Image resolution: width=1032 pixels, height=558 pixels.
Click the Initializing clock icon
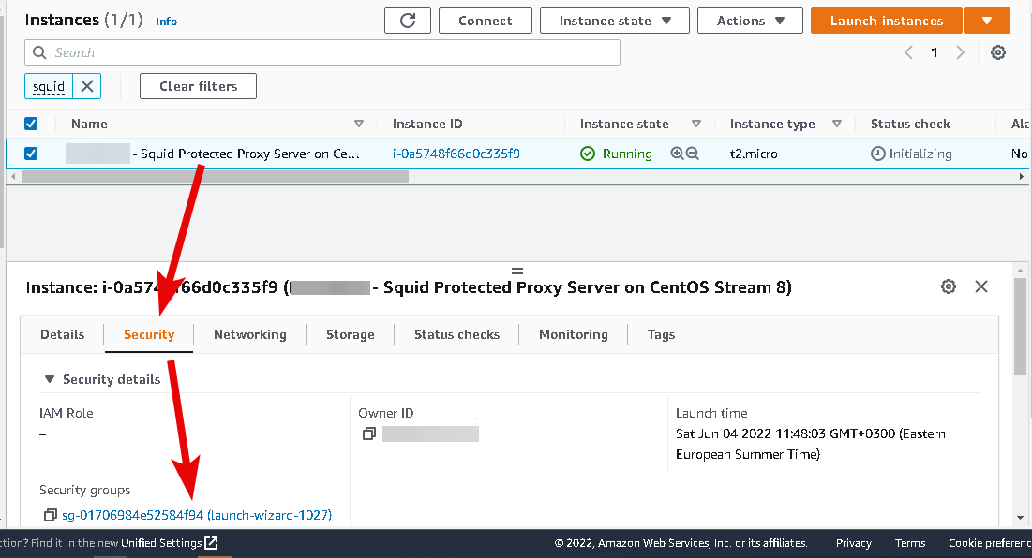coord(878,154)
